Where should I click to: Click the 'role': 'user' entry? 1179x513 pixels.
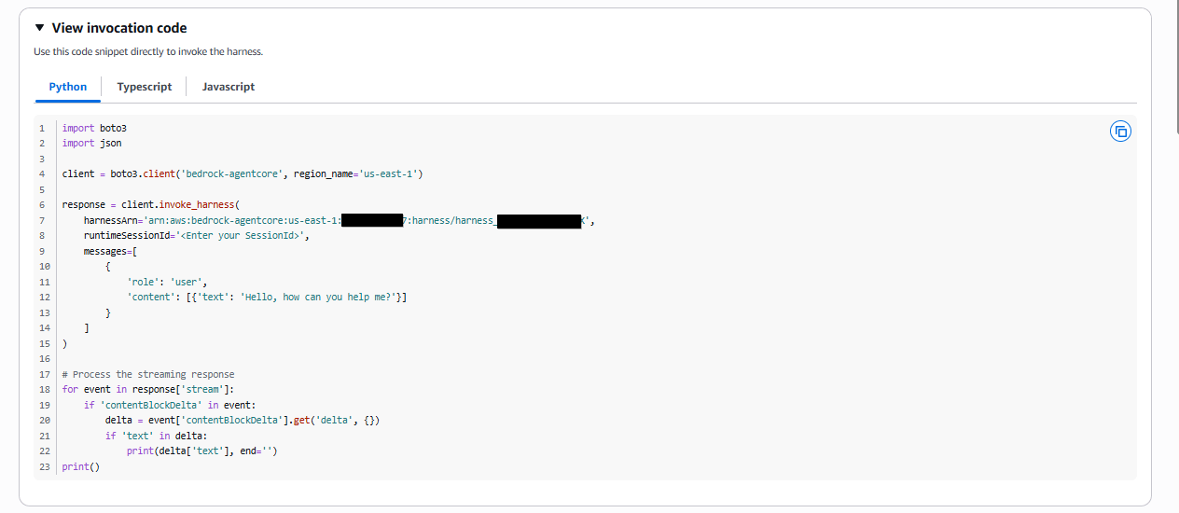(166, 282)
